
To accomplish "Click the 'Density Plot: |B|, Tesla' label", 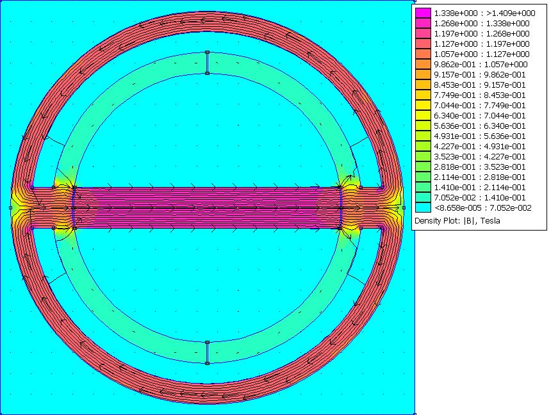I will coord(457,221).
